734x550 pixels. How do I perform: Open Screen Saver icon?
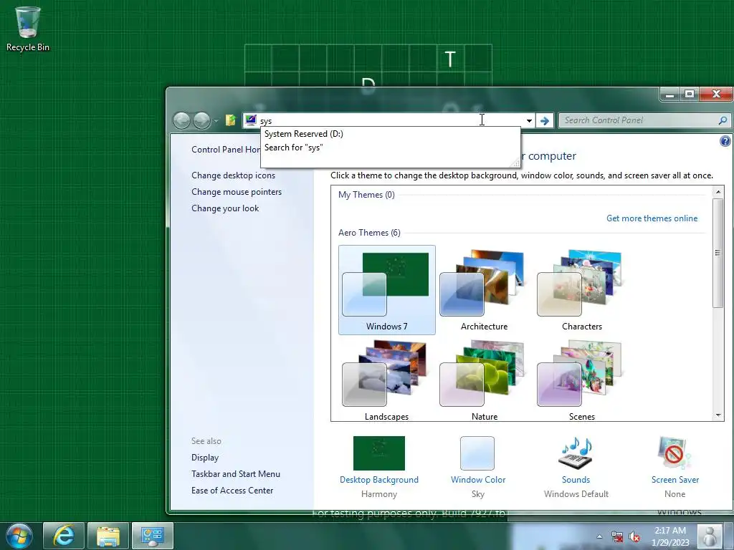click(675, 453)
